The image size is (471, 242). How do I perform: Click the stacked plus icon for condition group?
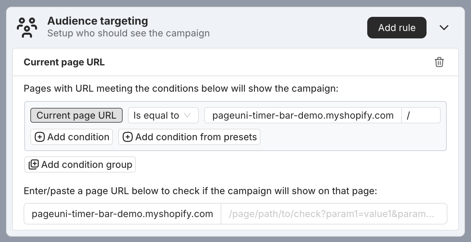[x=33, y=164]
